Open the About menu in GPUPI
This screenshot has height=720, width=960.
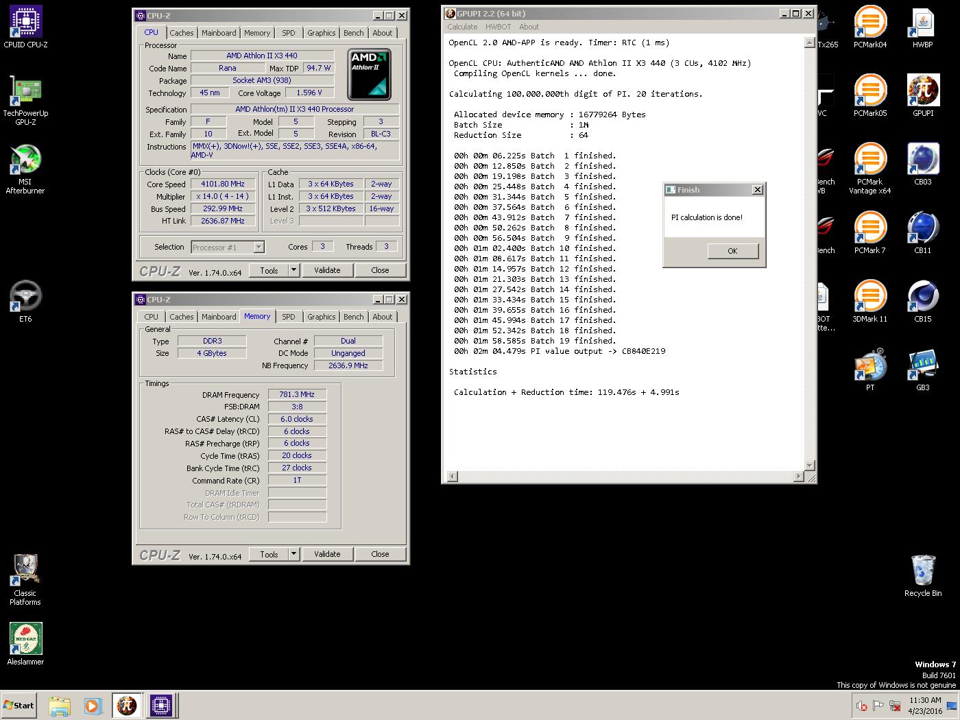529,27
